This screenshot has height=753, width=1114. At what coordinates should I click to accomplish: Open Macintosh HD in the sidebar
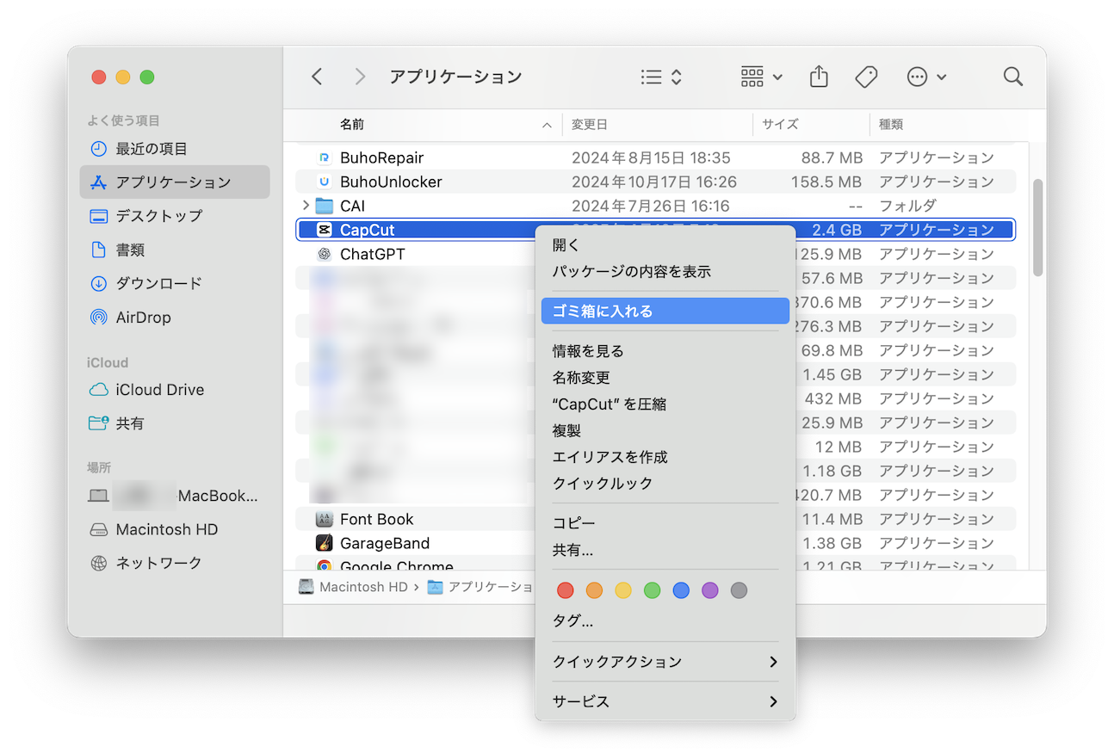click(x=175, y=529)
